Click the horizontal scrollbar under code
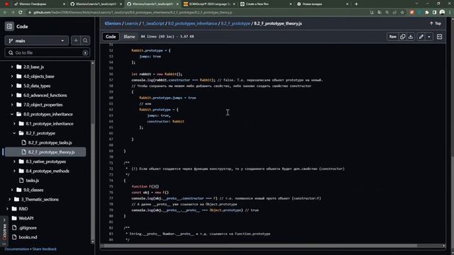 pos(260,246)
